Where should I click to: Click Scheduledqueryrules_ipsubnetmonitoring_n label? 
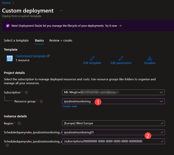coord(33,132)
